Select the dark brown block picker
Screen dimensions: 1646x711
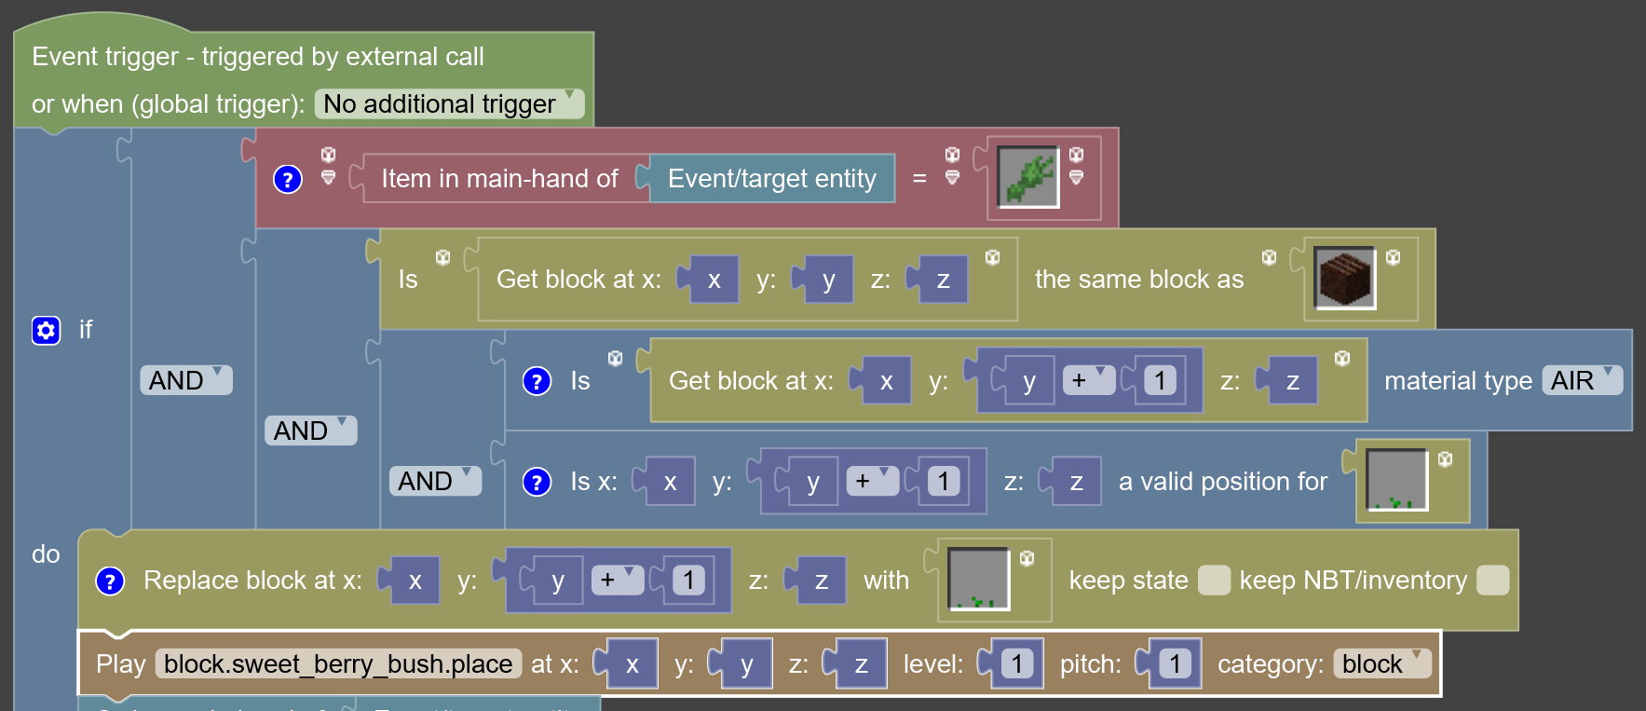click(x=1344, y=278)
